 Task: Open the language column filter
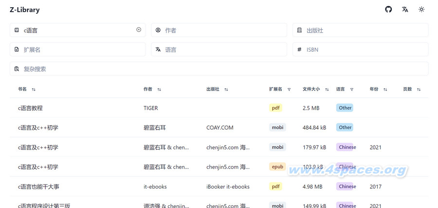click(352, 90)
